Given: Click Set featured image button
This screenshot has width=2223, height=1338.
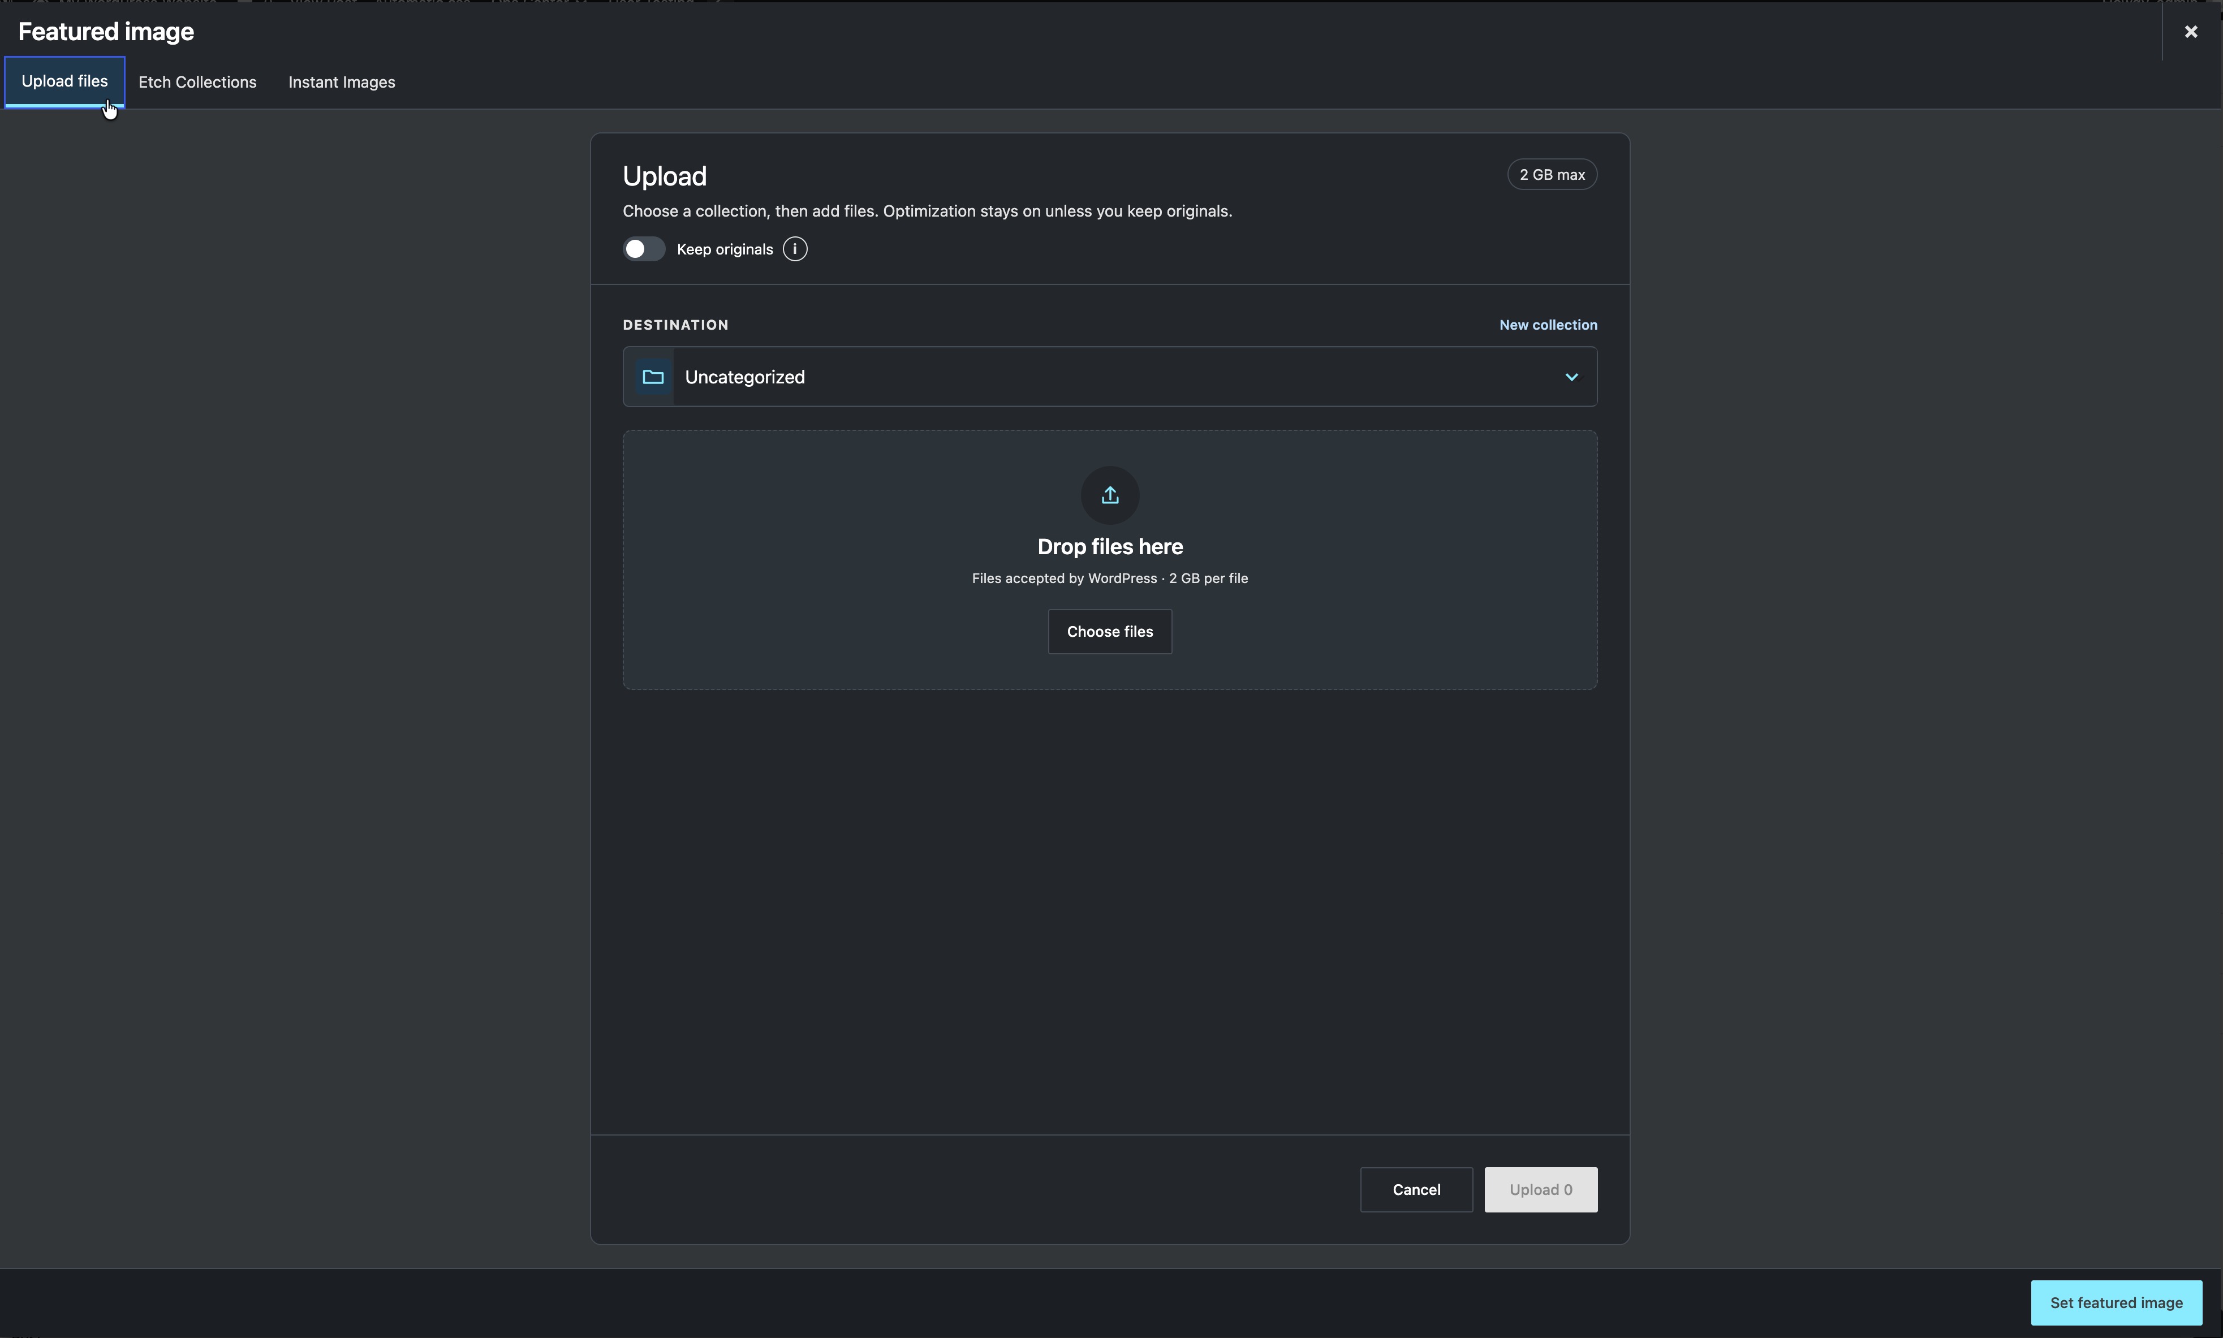Looking at the screenshot, I should [x=2116, y=1303].
